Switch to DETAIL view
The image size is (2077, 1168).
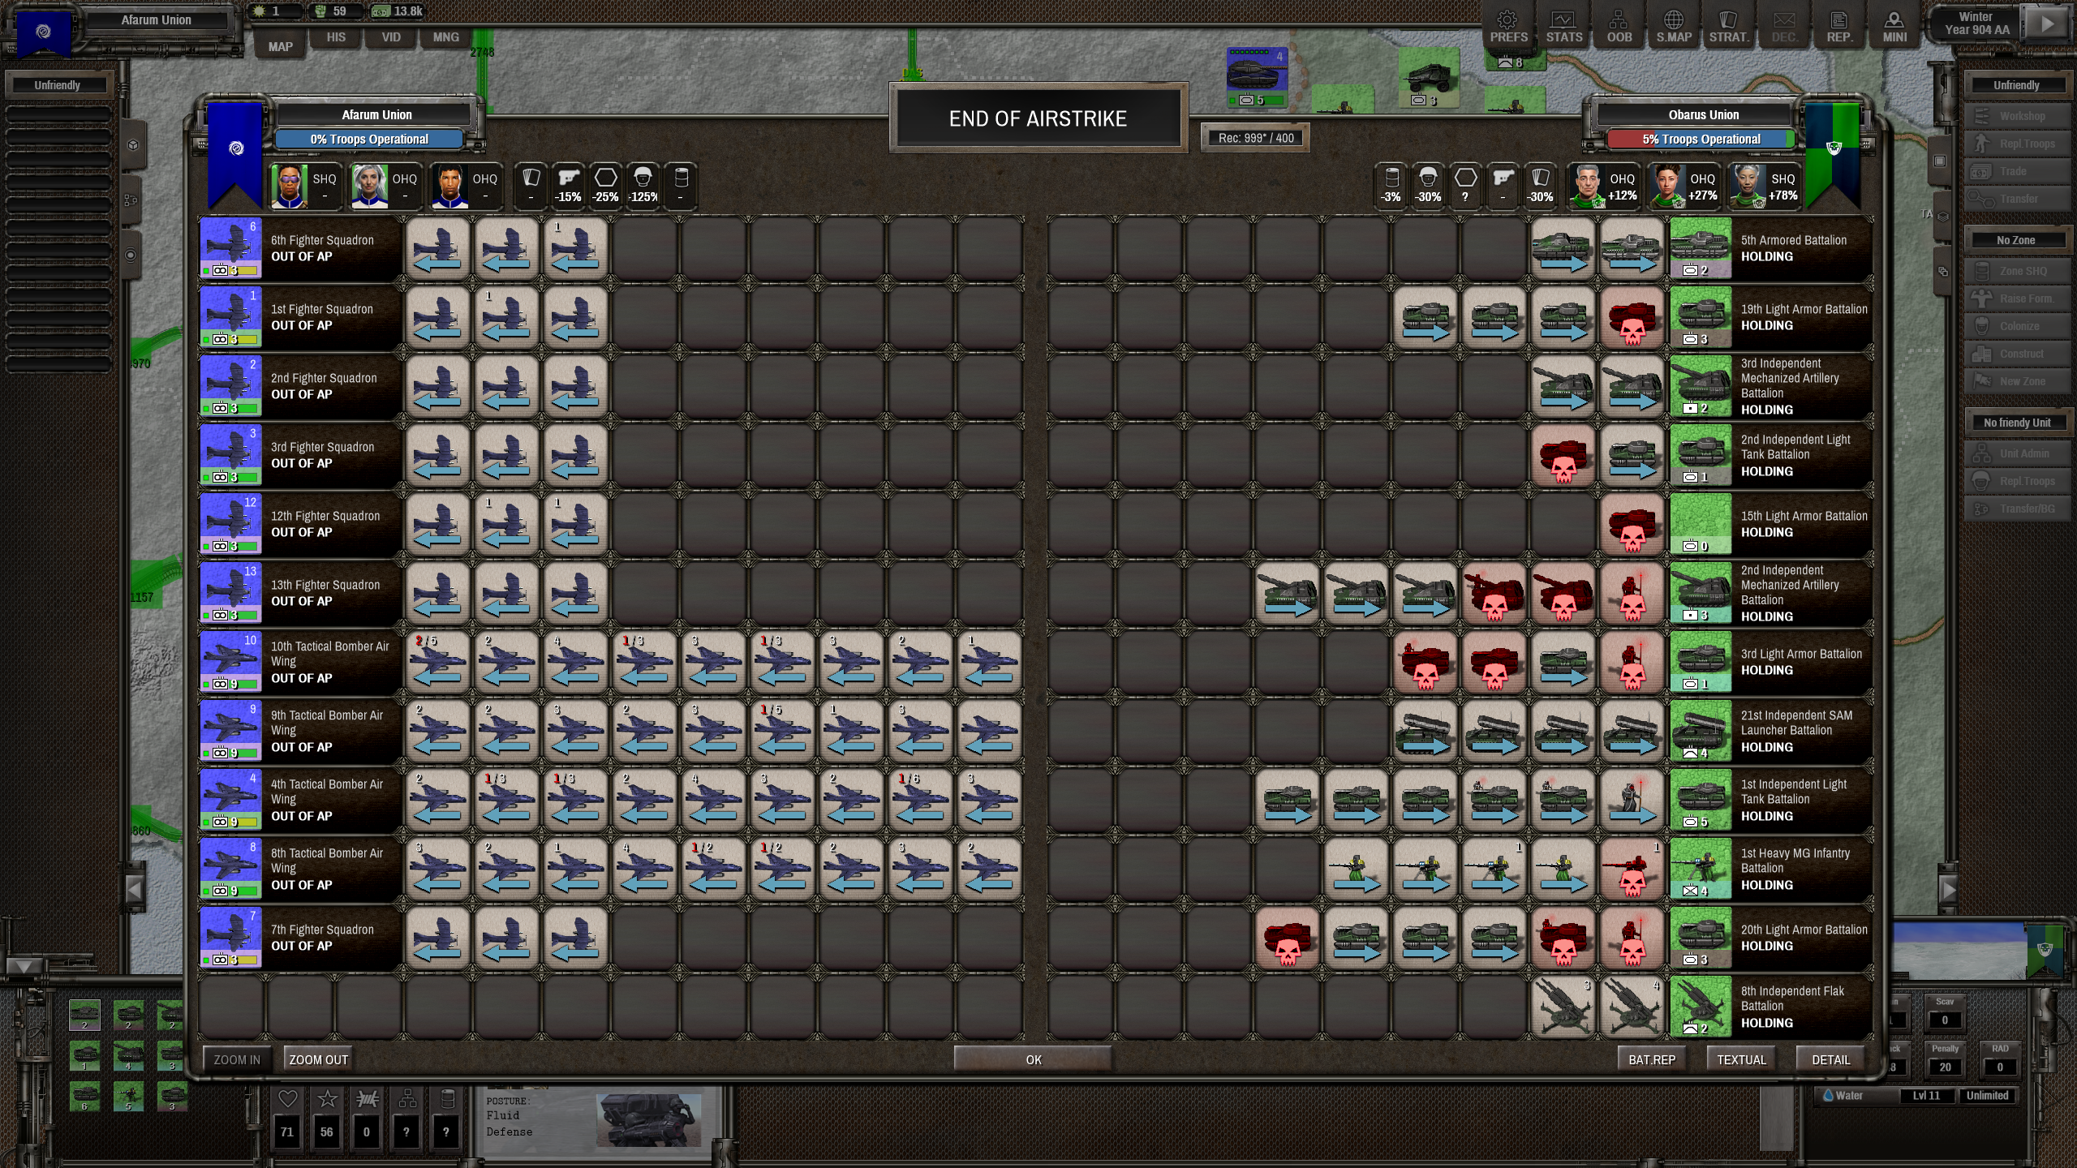(x=1830, y=1059)
